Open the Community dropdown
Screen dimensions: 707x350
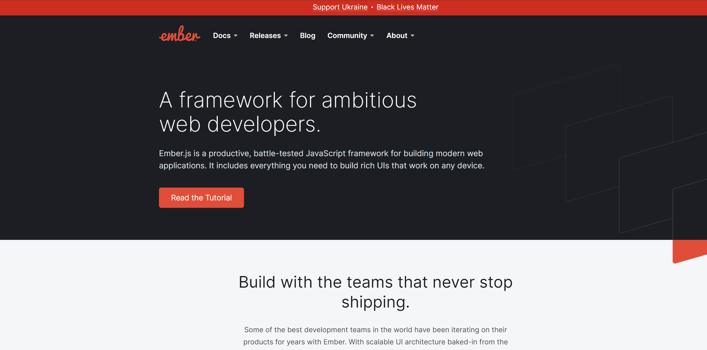click(351, 36)
